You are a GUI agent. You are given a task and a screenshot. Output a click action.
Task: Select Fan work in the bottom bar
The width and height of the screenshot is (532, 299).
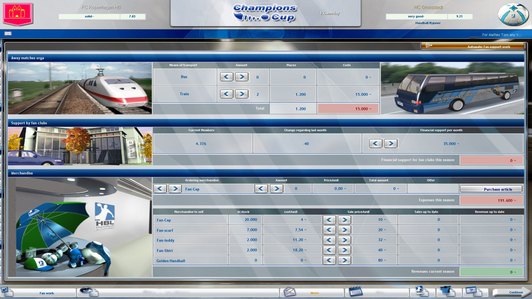click(47, 293)
